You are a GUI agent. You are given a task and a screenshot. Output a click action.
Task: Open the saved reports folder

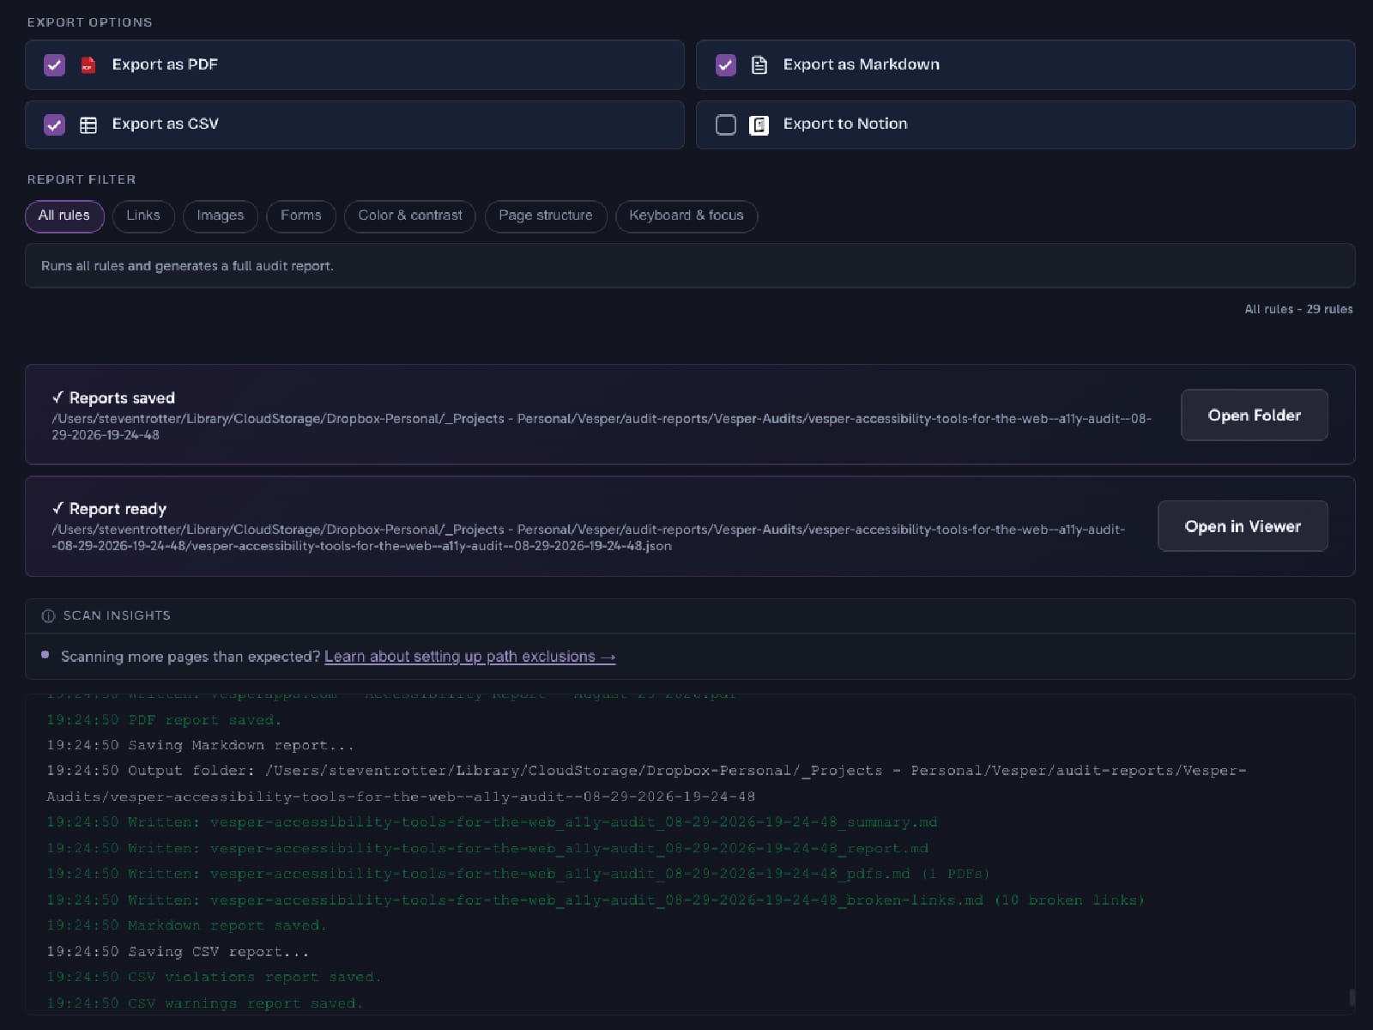pyautogui.click(x=1255, y=415)
